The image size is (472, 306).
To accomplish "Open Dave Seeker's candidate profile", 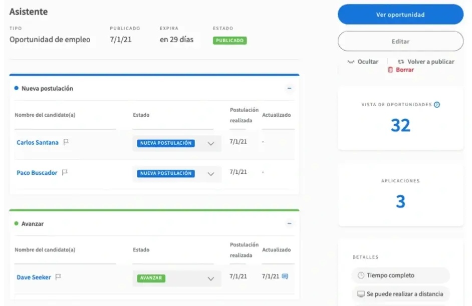I will [34, 277].
